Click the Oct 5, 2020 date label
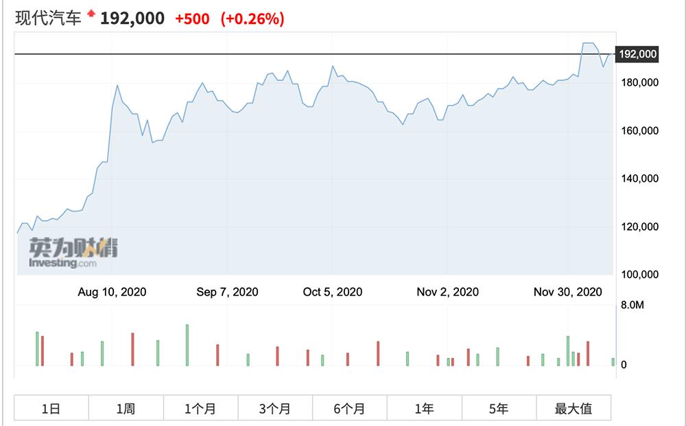The width and height of the screenshot is (686, 426). pos(333,292)
